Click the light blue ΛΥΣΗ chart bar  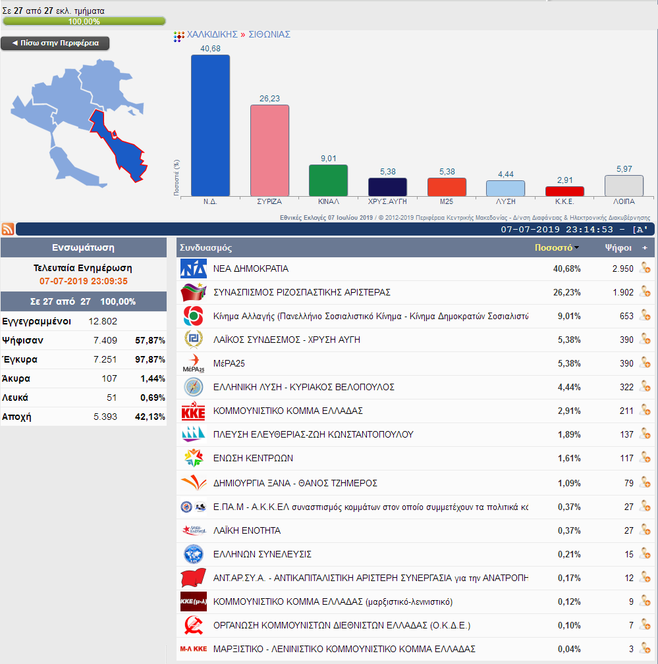point(505,188)
